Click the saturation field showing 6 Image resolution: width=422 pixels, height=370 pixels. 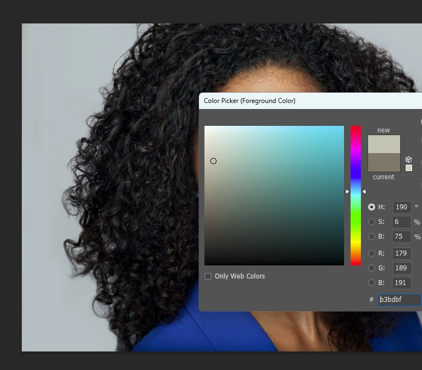coord(402,222)
